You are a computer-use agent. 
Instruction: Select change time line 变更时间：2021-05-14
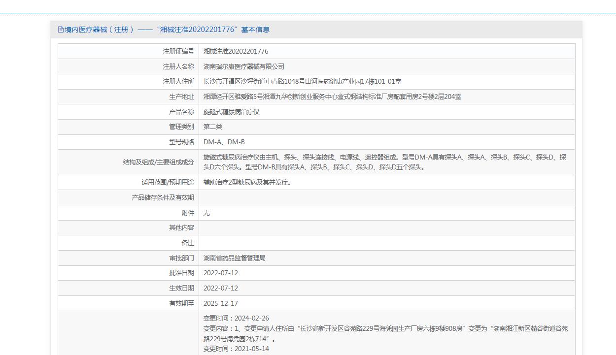(x=237, y=349)
